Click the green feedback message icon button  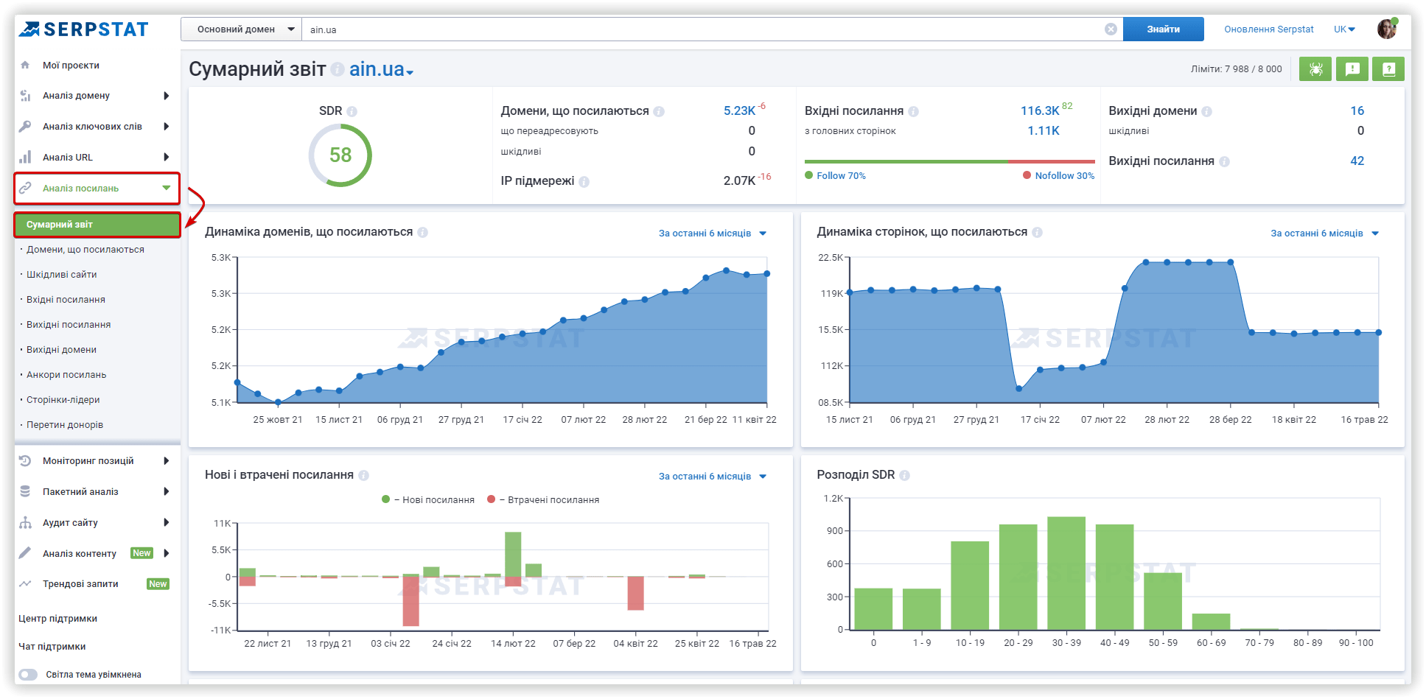coord(1352,69)
